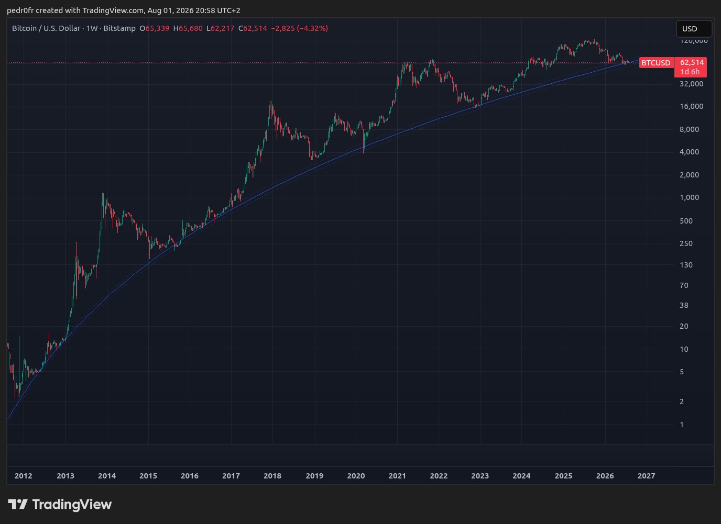Viewport: 721px width, 524px height.
Task: Click the 2024 label on the time axis
Action: (521, 476)
